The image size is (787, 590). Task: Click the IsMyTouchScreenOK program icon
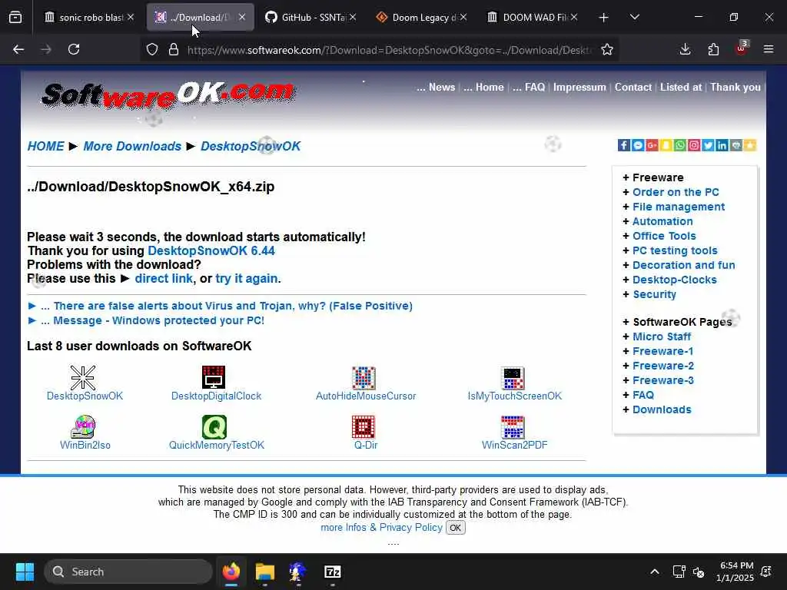point(513,378)
